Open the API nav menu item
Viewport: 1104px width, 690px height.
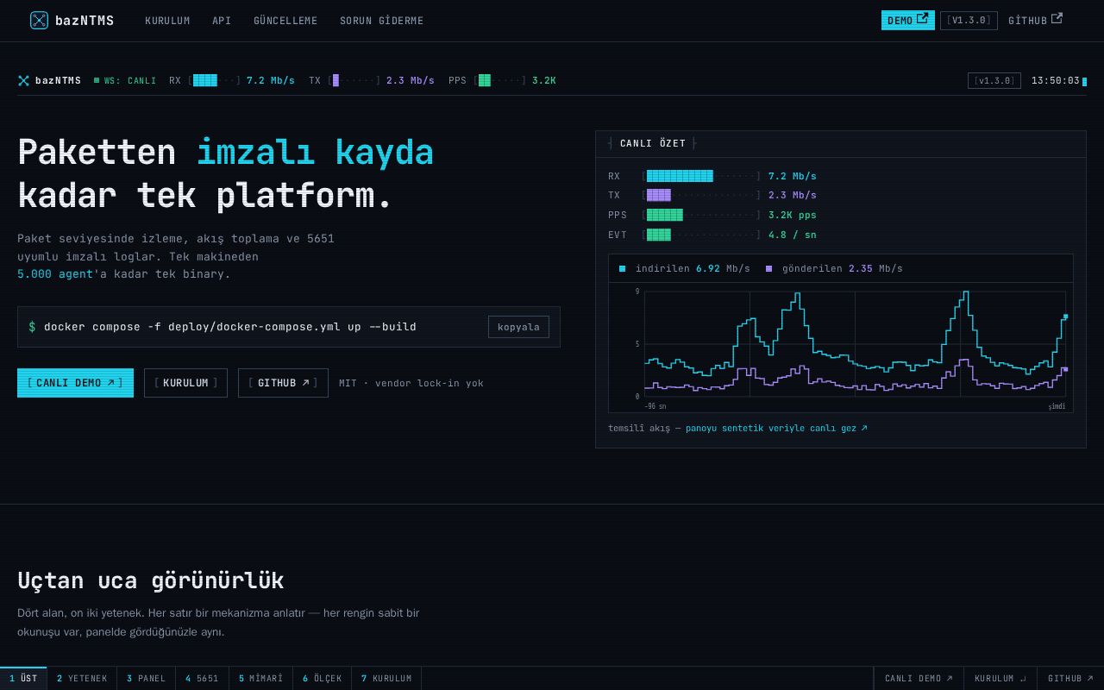(x=222, y=21)
